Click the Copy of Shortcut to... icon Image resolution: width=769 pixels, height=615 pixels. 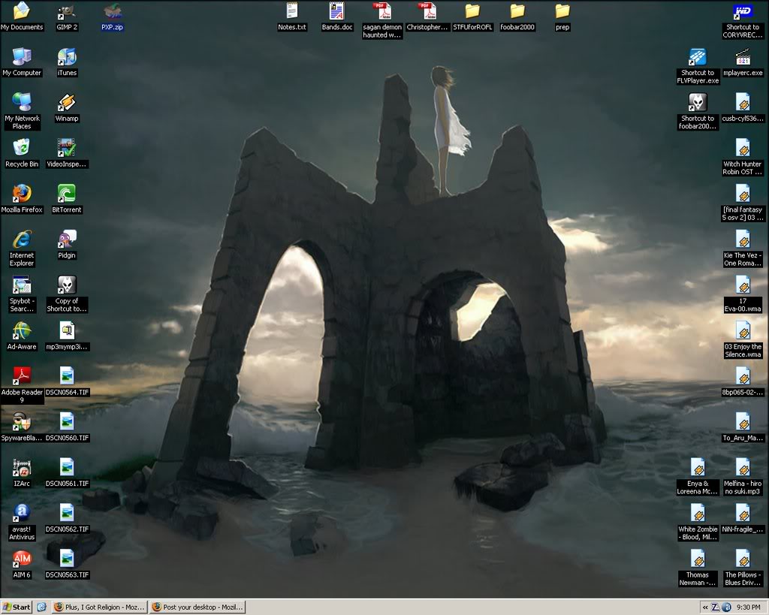[67, 285]
